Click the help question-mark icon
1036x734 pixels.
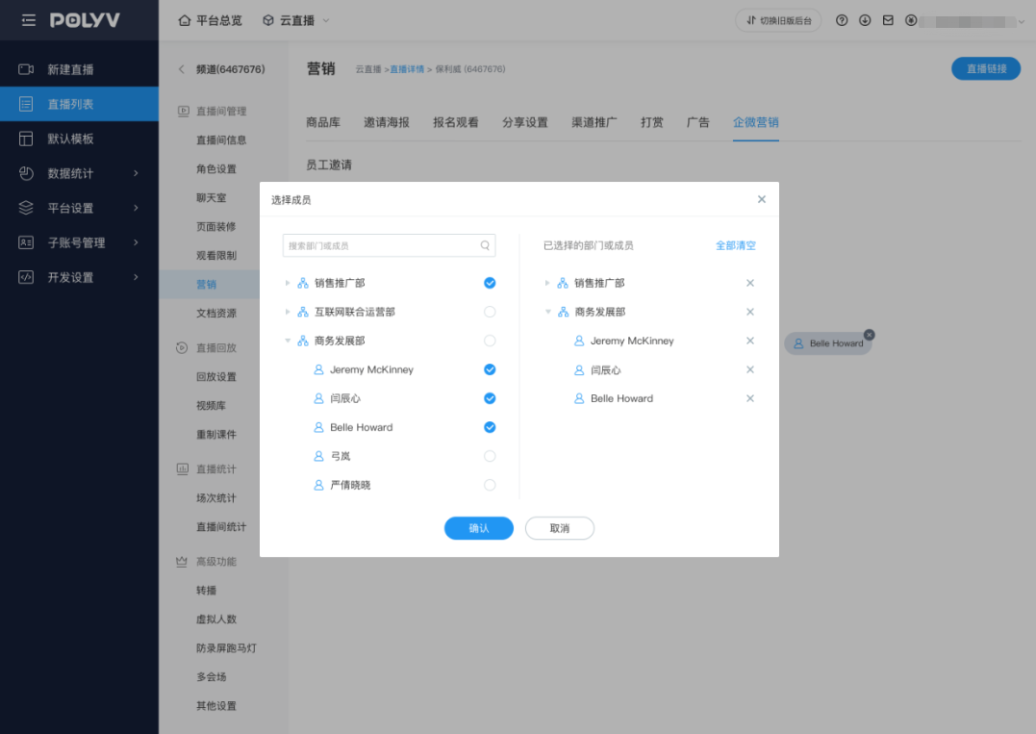coord(844,19)
